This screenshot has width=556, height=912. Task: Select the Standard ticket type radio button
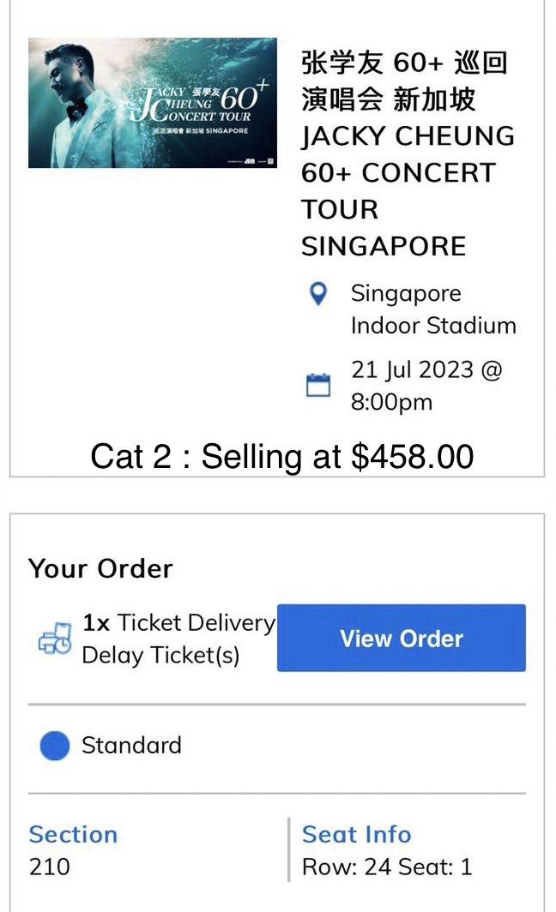[x=53, y=746]
